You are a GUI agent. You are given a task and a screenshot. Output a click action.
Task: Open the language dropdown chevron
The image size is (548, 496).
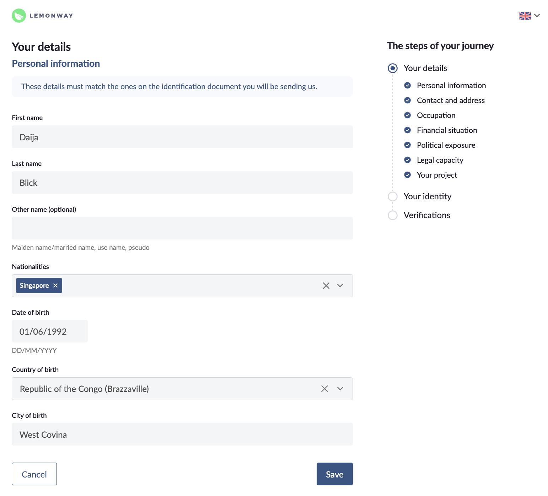coord(537,16)
